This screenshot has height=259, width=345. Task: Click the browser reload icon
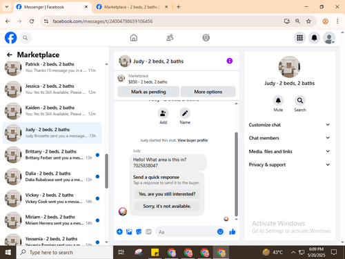pyautogui.click(x=32, y=21)
